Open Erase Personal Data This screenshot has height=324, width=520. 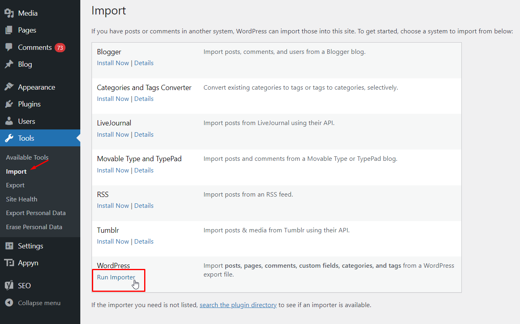pyautogui.click(x=34, y=227)
